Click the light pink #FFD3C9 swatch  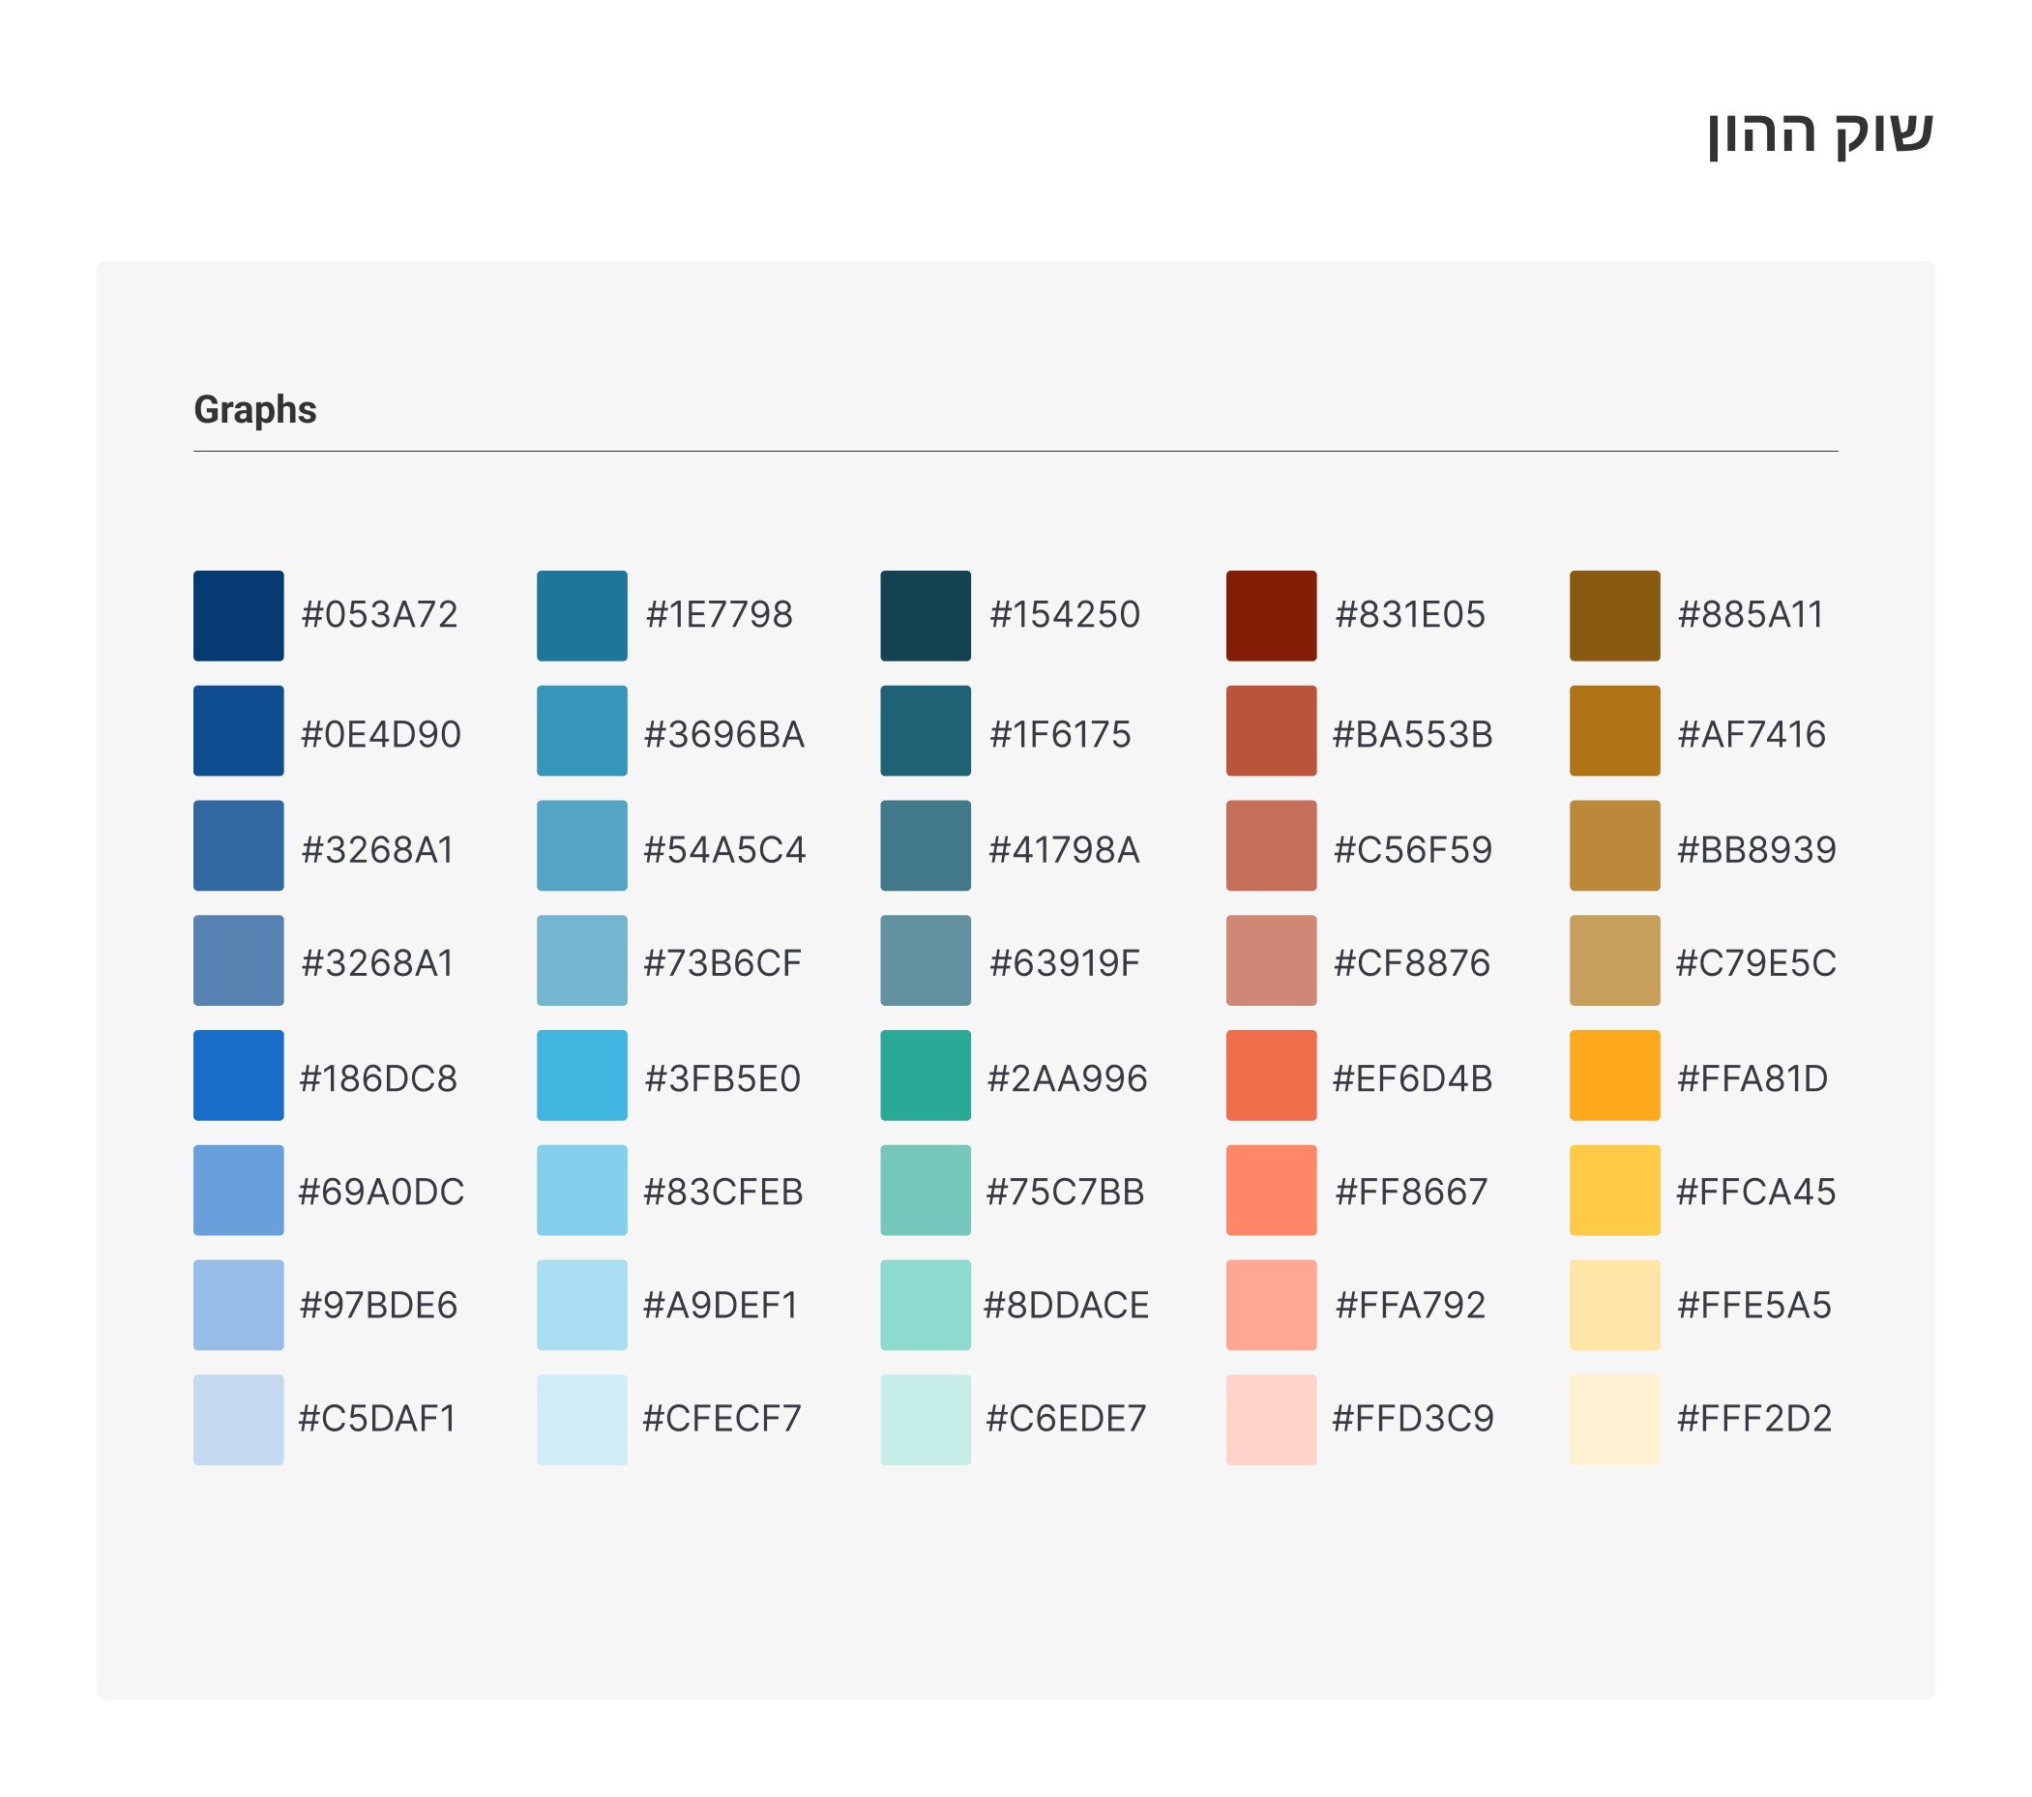(1271, 1419)
